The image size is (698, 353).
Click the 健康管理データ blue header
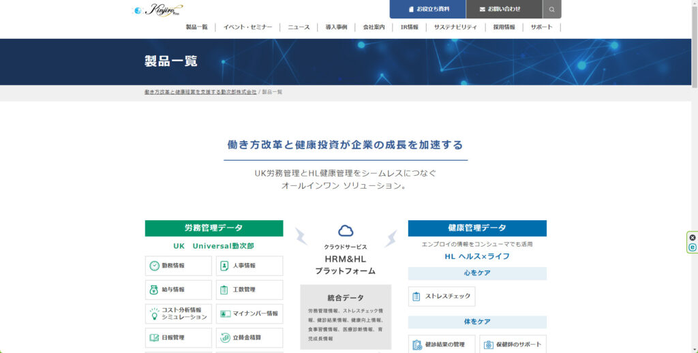[x=477, y=228]
